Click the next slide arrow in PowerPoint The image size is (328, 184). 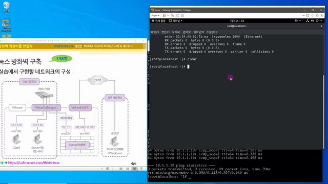[x=113, y=169]
